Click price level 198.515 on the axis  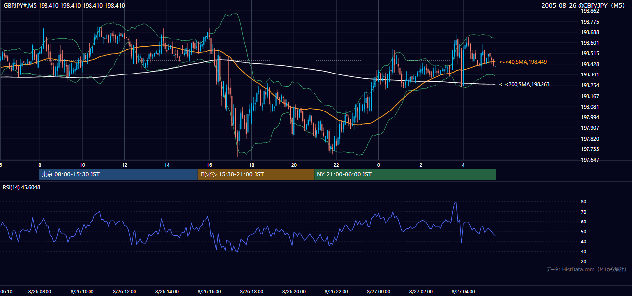(x=590, y=53)
